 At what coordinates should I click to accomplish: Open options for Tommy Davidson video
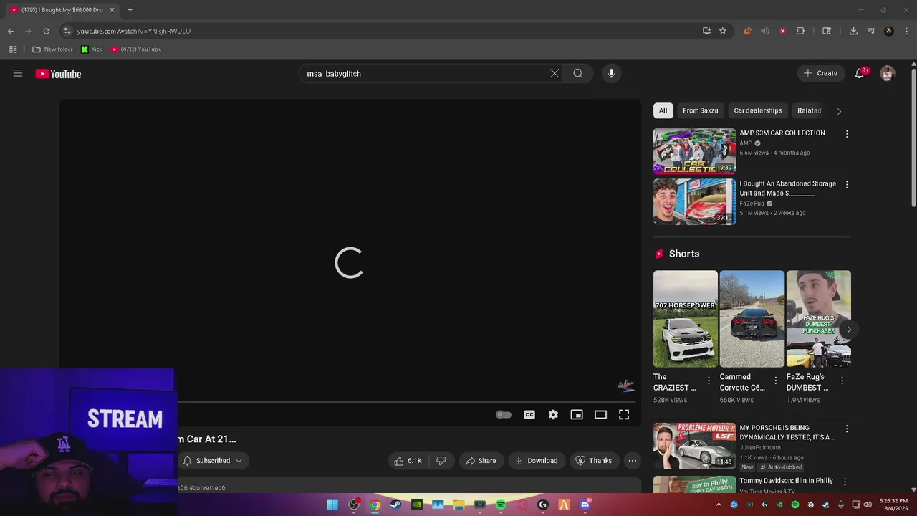[845, 482]
